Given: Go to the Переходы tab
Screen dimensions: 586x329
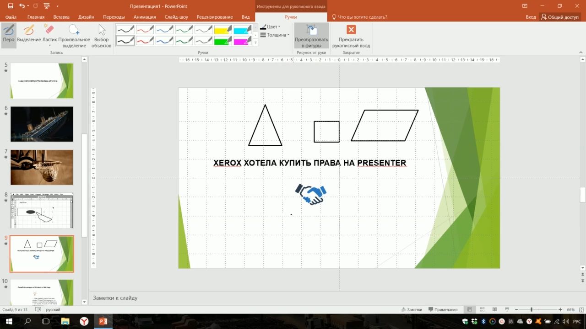Looking at the screenshot, I should pos(114,17).
